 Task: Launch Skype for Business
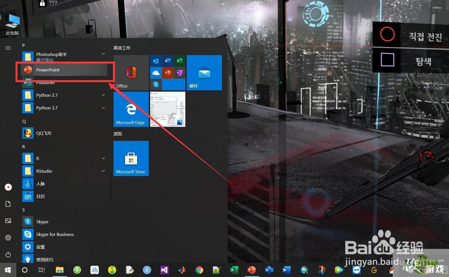point(65,234)
